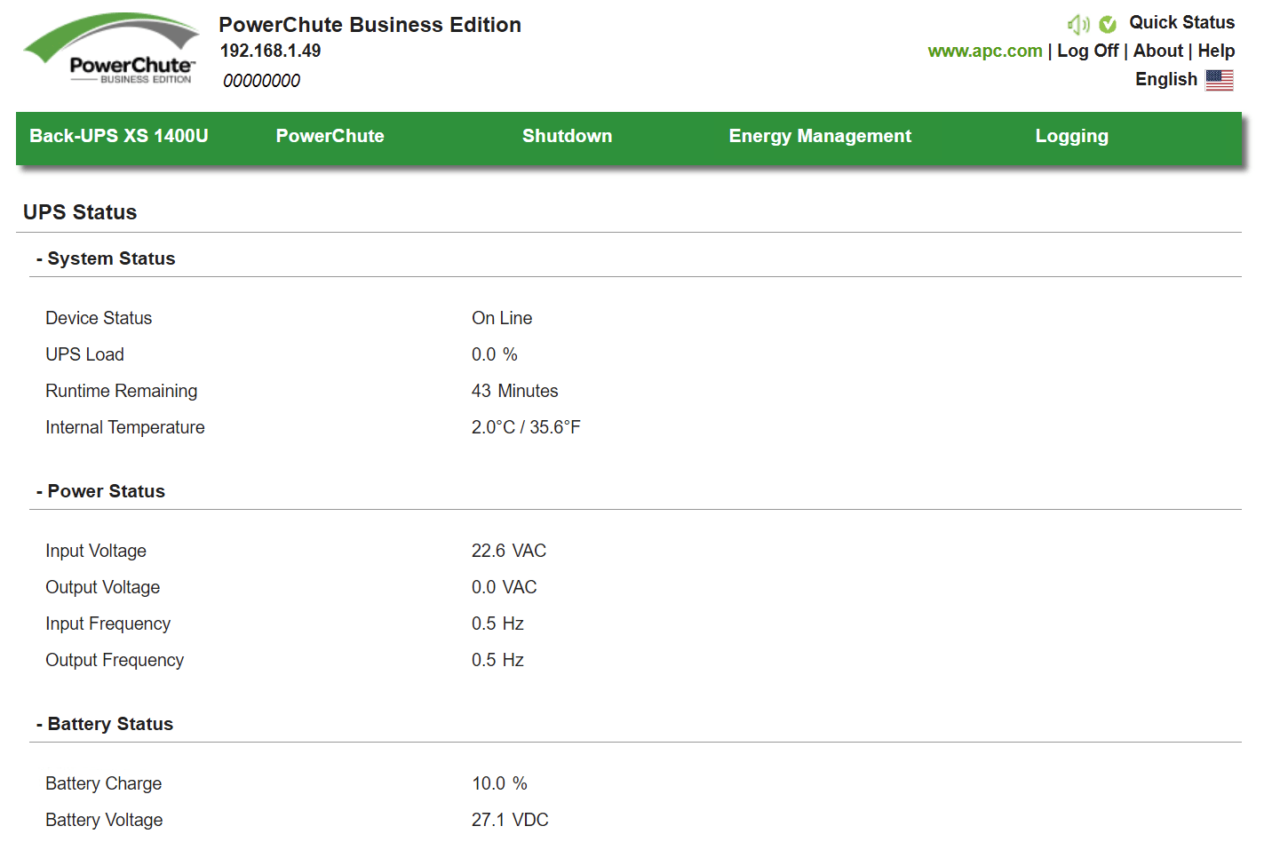Click the On Line value

[x=502, y=318]
